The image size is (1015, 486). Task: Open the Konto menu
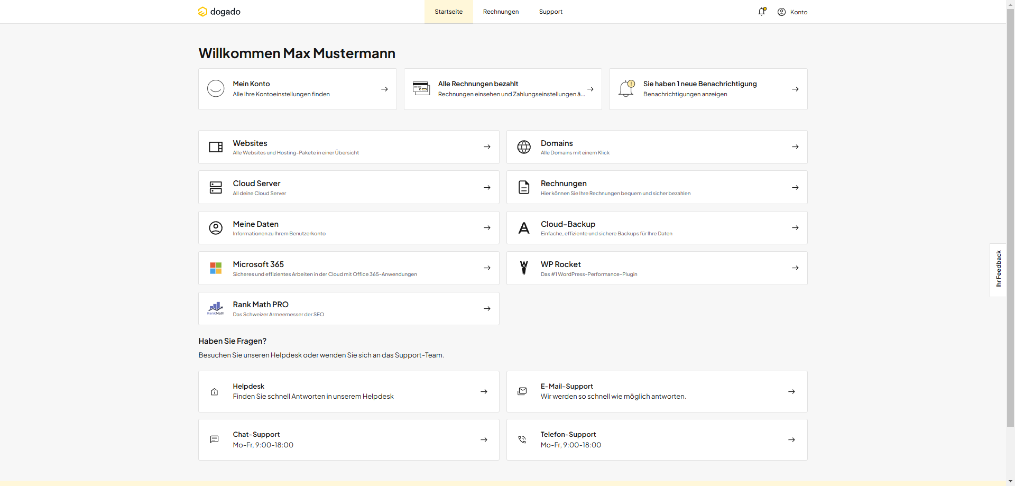point(792,12)
